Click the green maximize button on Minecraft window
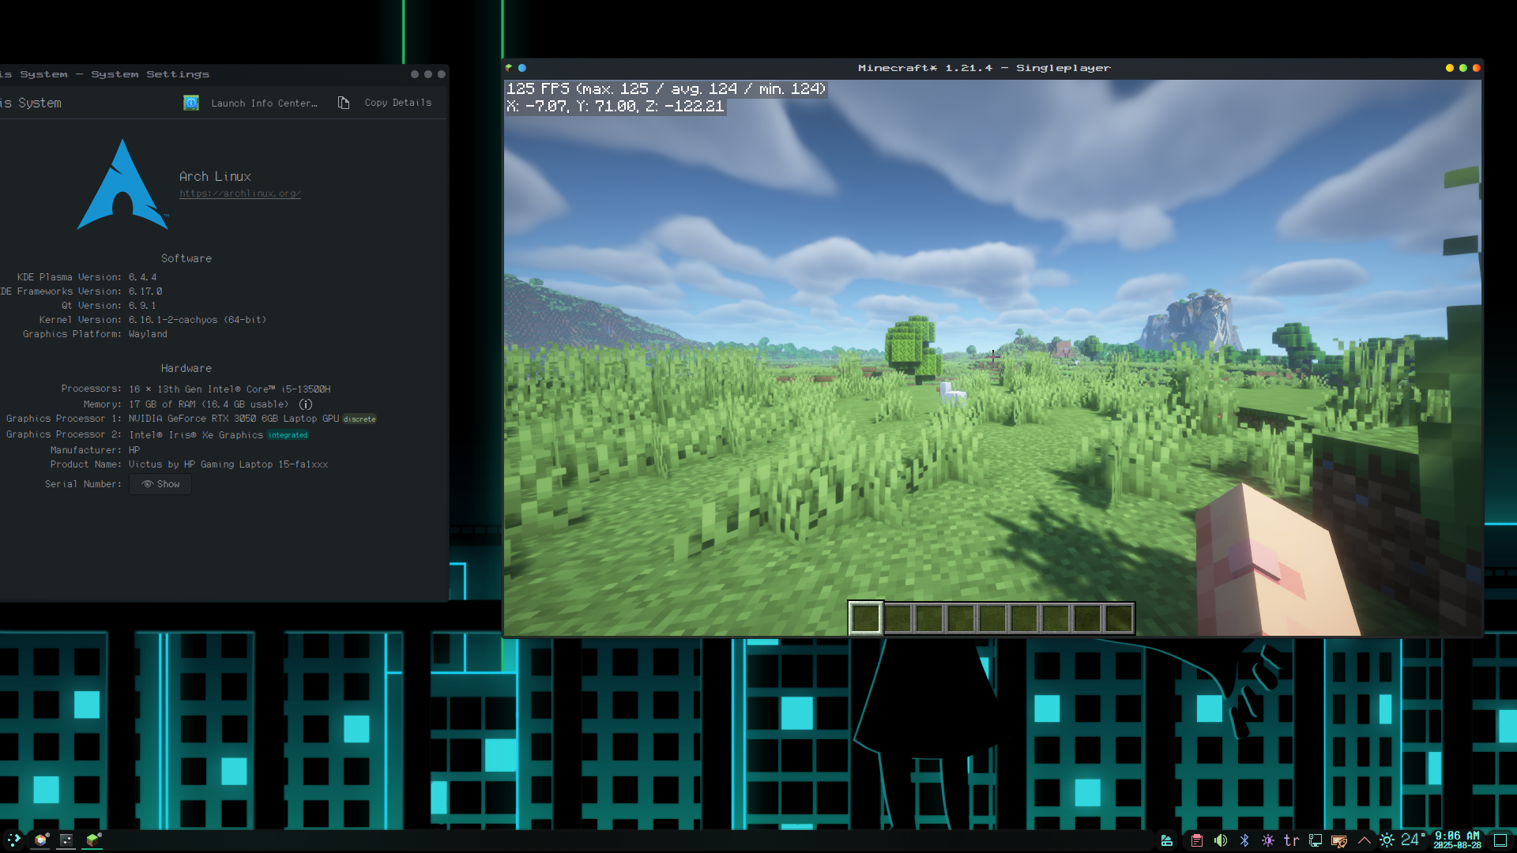Image resolution: width=1517 pixels, height=853 pixels. (x=1463, y=68)
